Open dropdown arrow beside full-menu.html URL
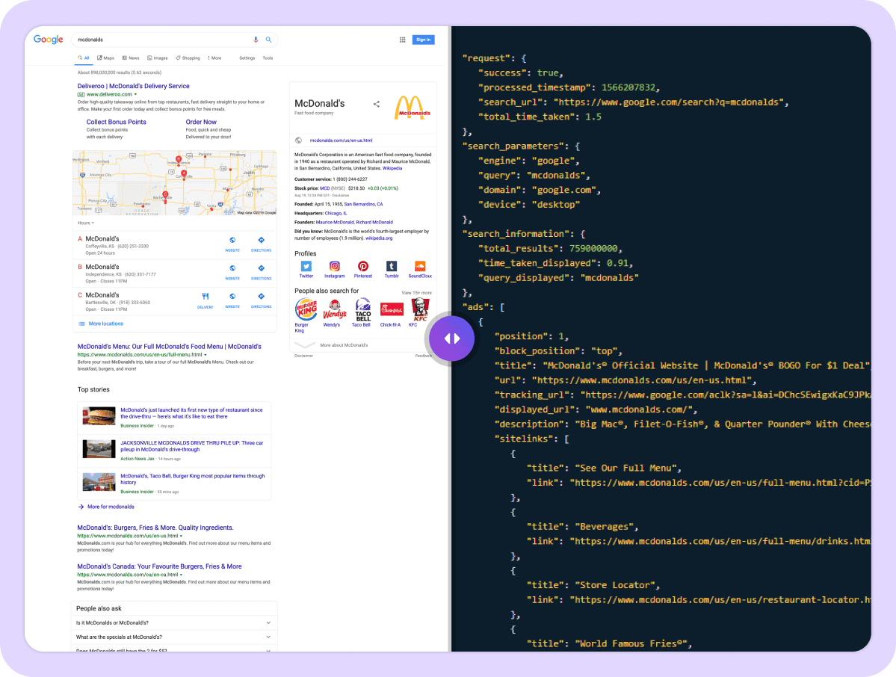Image resolution: width=896 pixels, height=677 pixels. pos(206,355)
